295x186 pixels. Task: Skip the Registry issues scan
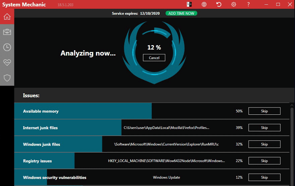pyautogui.click(x=264, y=161)
